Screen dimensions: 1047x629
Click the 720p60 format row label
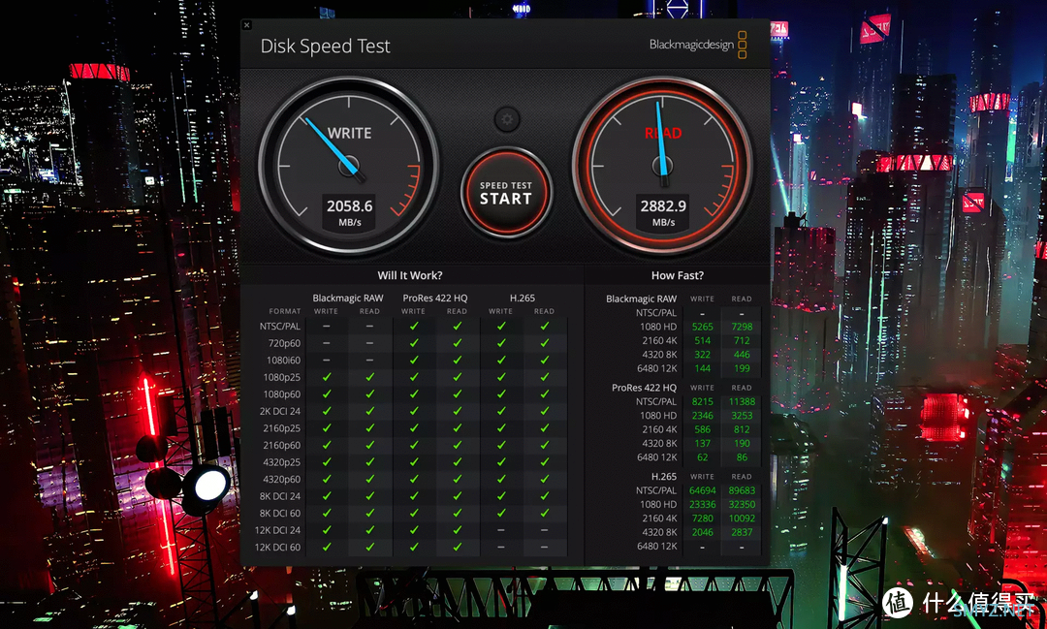pos(284,343)
